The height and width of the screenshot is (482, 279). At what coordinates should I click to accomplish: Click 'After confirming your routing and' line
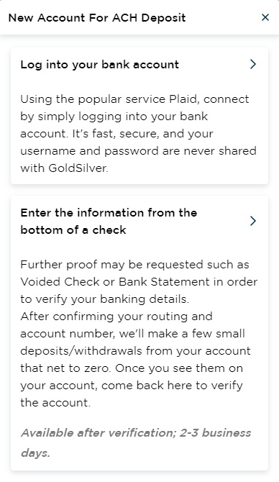click(116, 317)
